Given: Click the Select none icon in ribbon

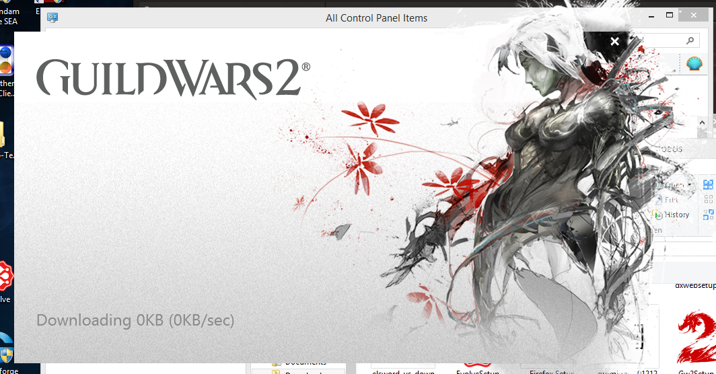Looking at the screenshot, I should (708, 199).
